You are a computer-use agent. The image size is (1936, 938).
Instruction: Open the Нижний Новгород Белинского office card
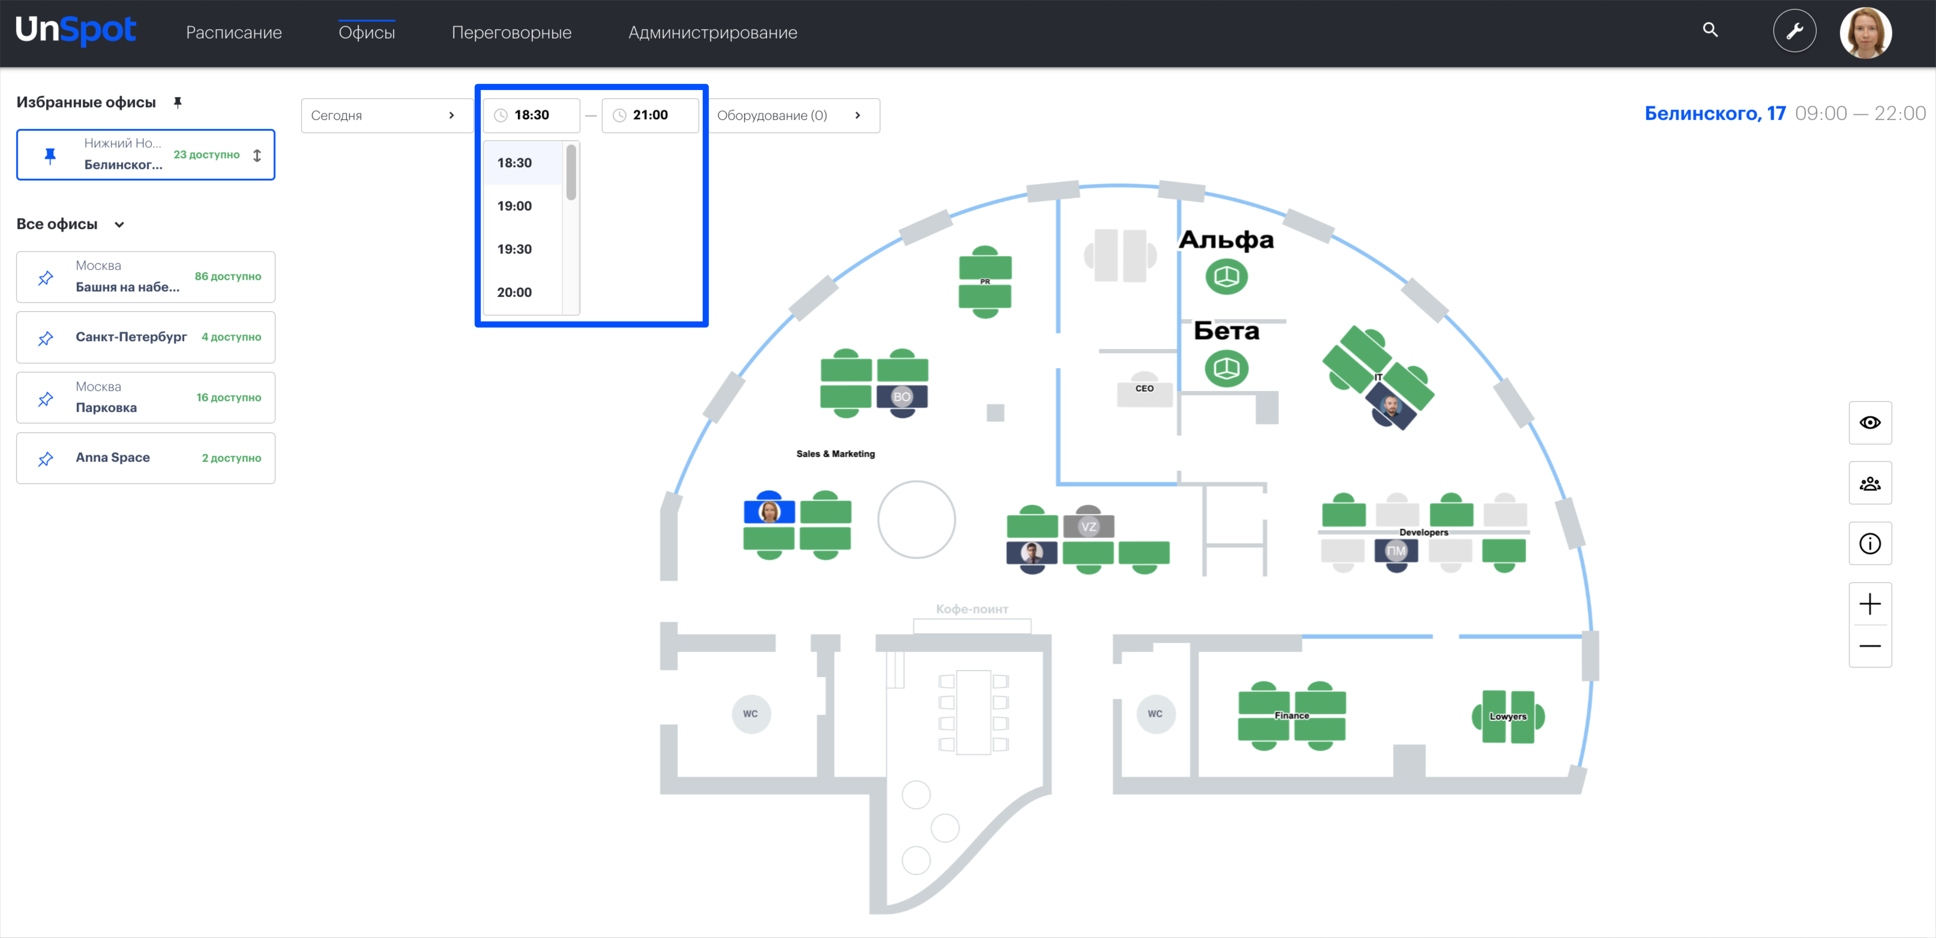(x=146, y=155)
